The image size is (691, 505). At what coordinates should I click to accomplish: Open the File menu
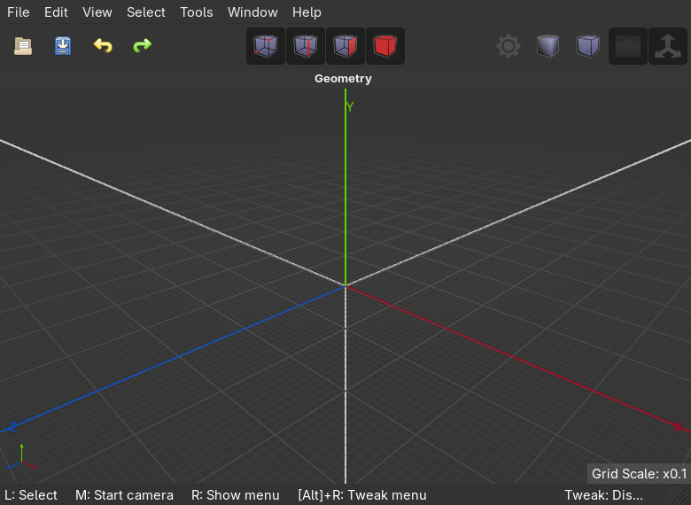pos(18,12)
